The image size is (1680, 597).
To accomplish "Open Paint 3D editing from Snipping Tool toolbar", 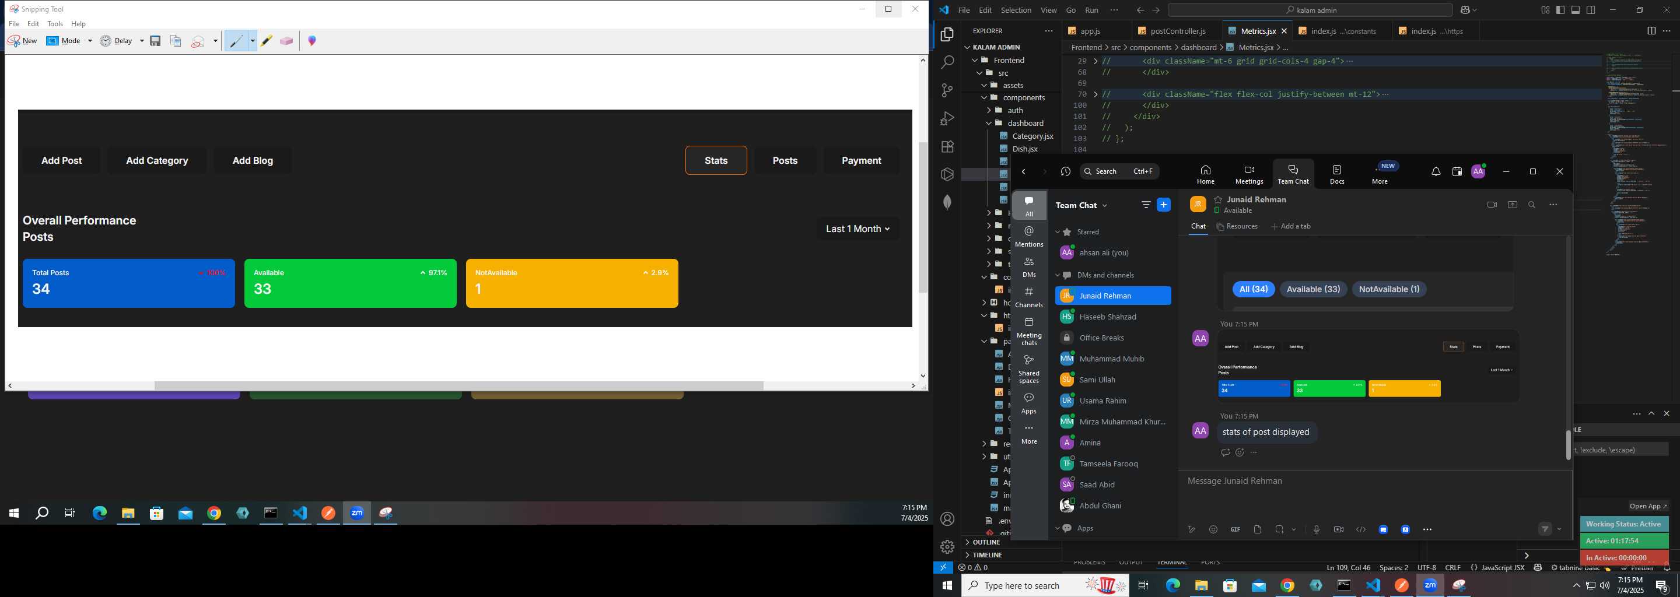I will [x=313, y=41].
